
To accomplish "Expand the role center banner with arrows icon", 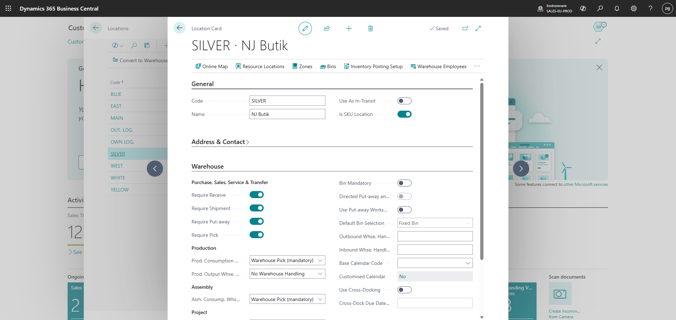I will [x=598, y=41].
